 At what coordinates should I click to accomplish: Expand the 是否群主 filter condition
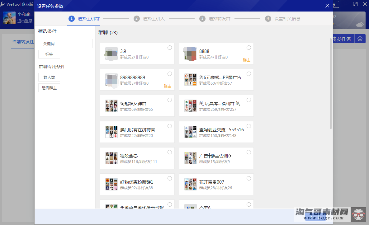[x=49, y=88]
